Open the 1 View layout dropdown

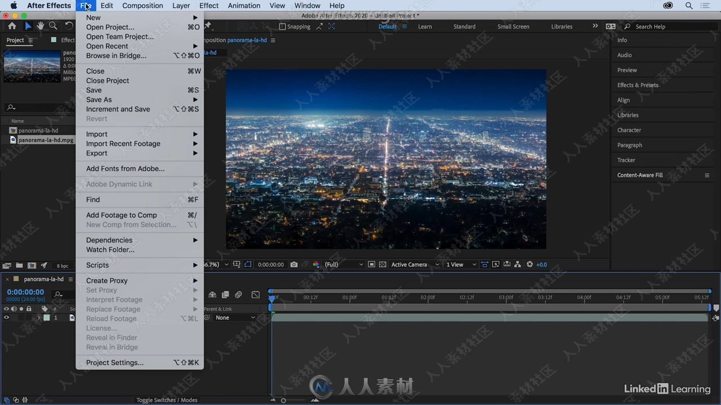[461, 265]
